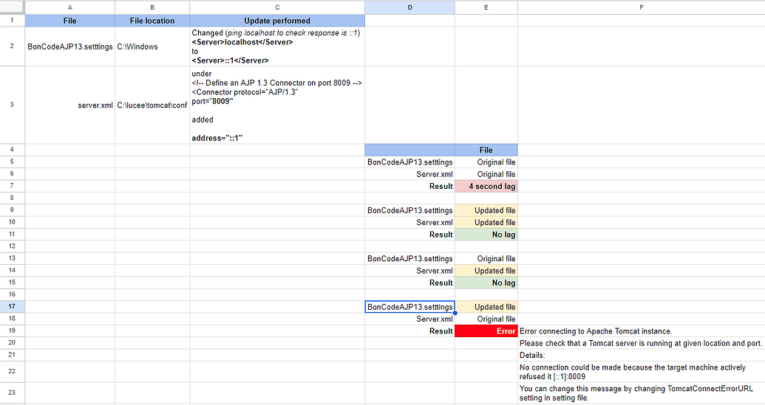Select row 17 header

pyautogui.click(x=13, y=307)
